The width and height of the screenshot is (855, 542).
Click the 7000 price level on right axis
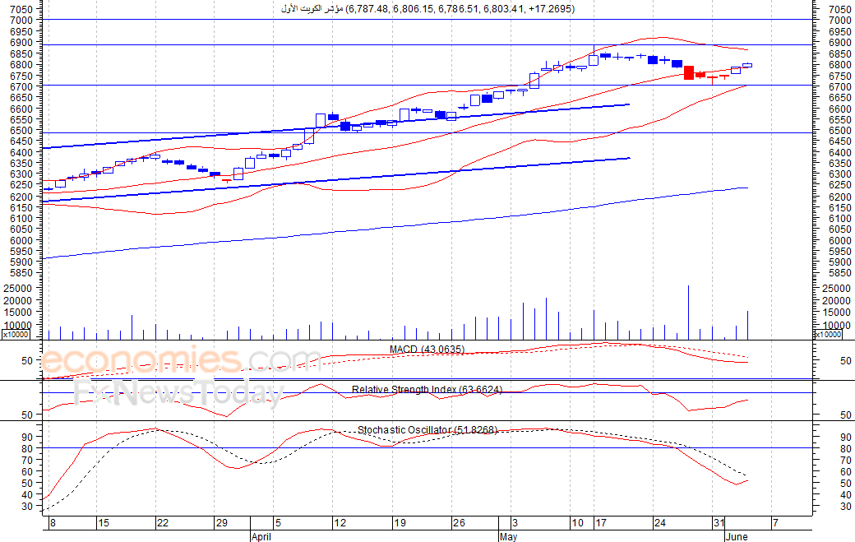click(x=839, y=21)
